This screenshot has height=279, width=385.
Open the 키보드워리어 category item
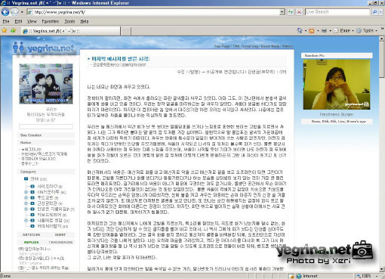tap(52, 215)
